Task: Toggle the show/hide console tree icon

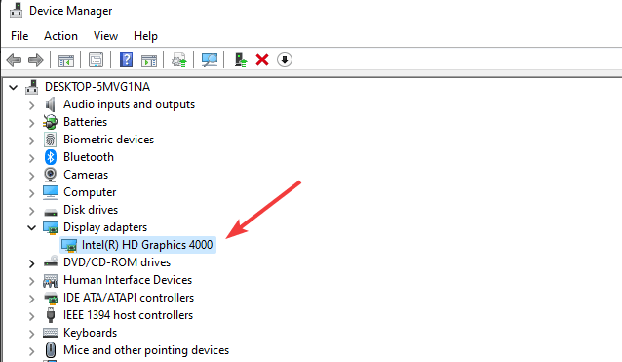Action: tap(66, 60)
